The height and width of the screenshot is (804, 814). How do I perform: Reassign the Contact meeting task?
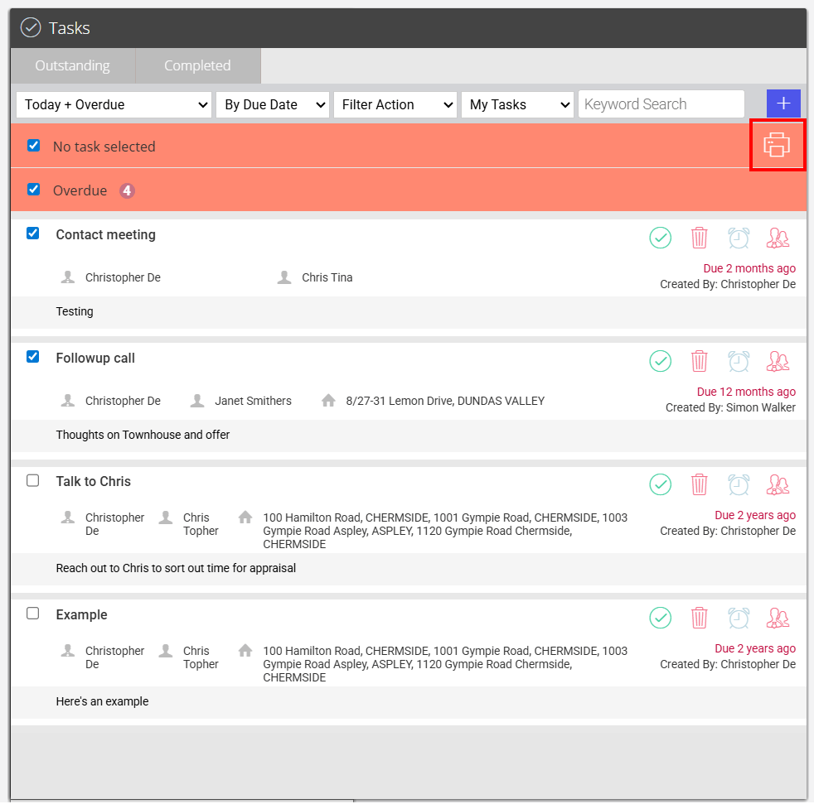(x=778, y=238)
